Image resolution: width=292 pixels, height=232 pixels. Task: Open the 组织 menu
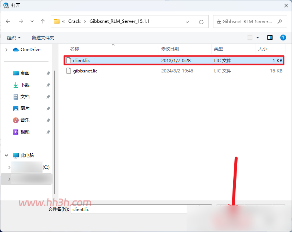pyautogui.click(x=14, y=38)
